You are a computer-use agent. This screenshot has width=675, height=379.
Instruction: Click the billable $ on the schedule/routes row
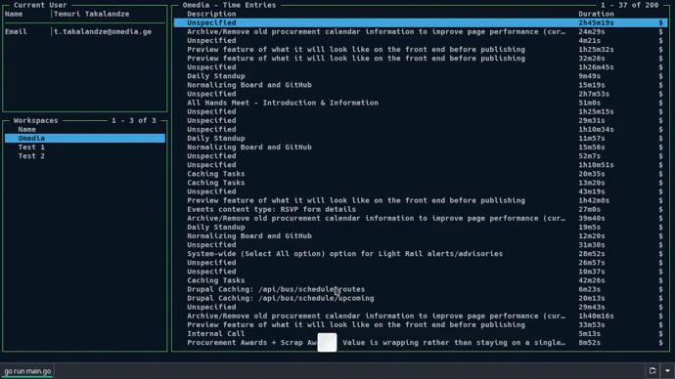point(660,289)
